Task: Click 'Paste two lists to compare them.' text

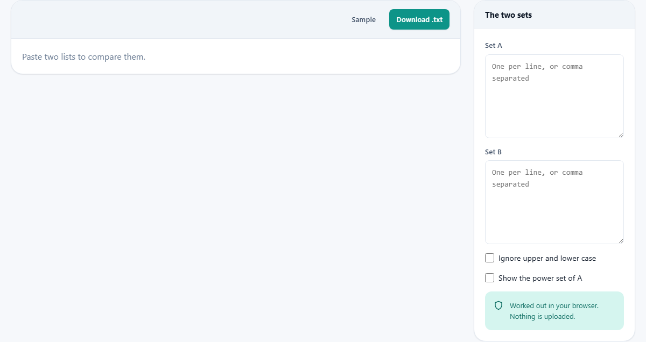Action: [83, 56]
